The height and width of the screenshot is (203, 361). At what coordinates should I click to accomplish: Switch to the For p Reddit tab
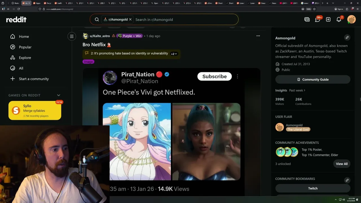(x=48, y=3)
